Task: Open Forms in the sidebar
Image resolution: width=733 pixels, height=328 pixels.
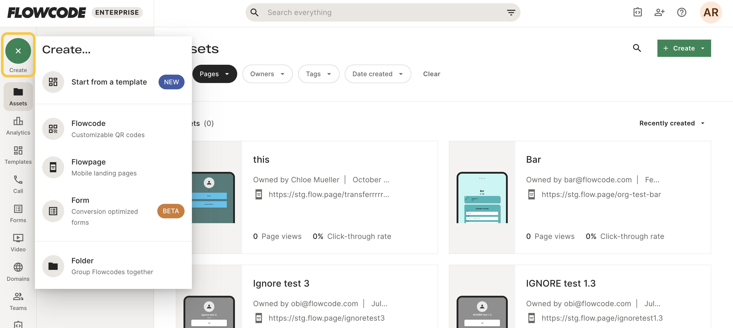Action: [18, 213]
